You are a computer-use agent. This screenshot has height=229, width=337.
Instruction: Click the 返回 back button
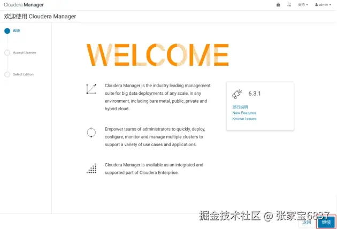coord(307,223)
